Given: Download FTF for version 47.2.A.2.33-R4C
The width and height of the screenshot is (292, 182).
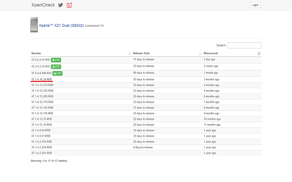Looking at the screenshot, I should [56, 66].
